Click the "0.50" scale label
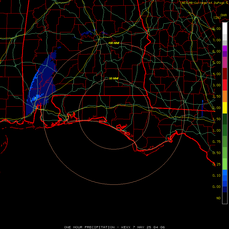Image resolution: width=229 pixels, height=229 pixels. pos(217,153)
